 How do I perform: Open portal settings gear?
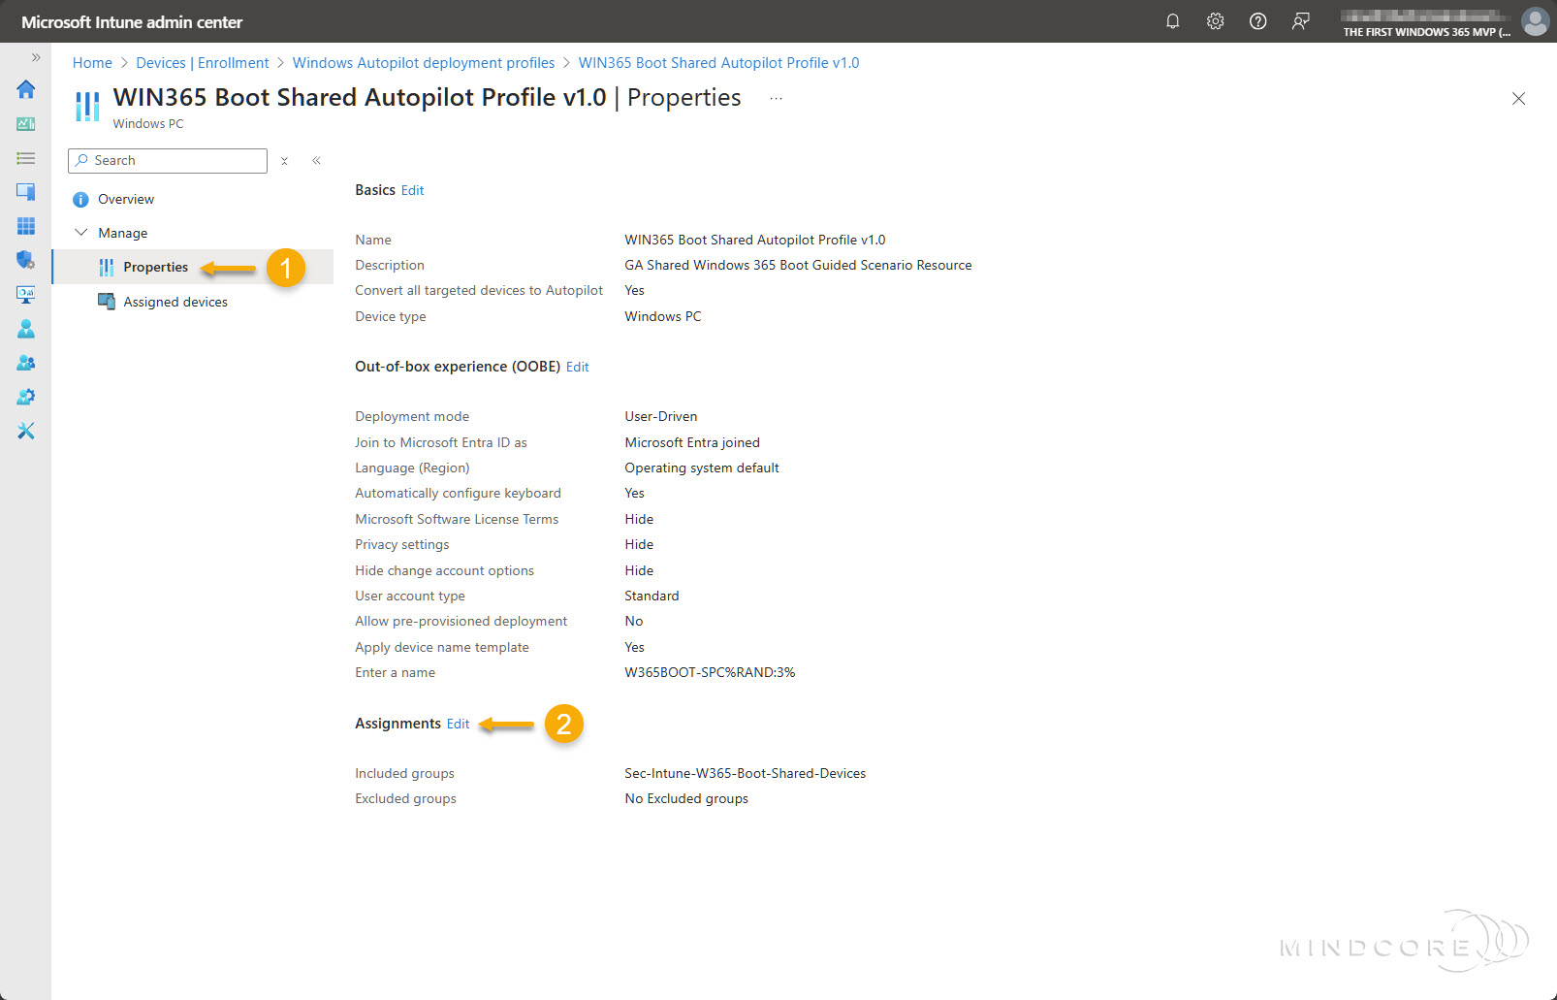pos(1215,21)
